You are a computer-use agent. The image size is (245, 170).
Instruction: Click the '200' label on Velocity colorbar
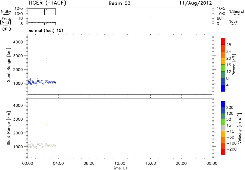point(230,107)
